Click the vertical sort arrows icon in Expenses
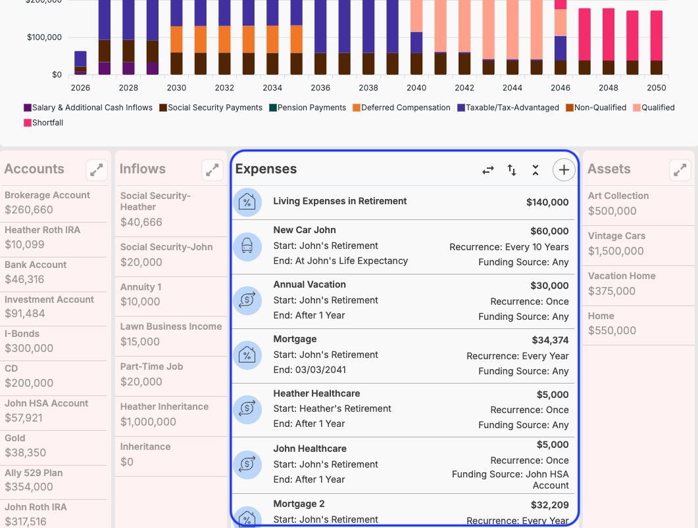 coord(512,170)
